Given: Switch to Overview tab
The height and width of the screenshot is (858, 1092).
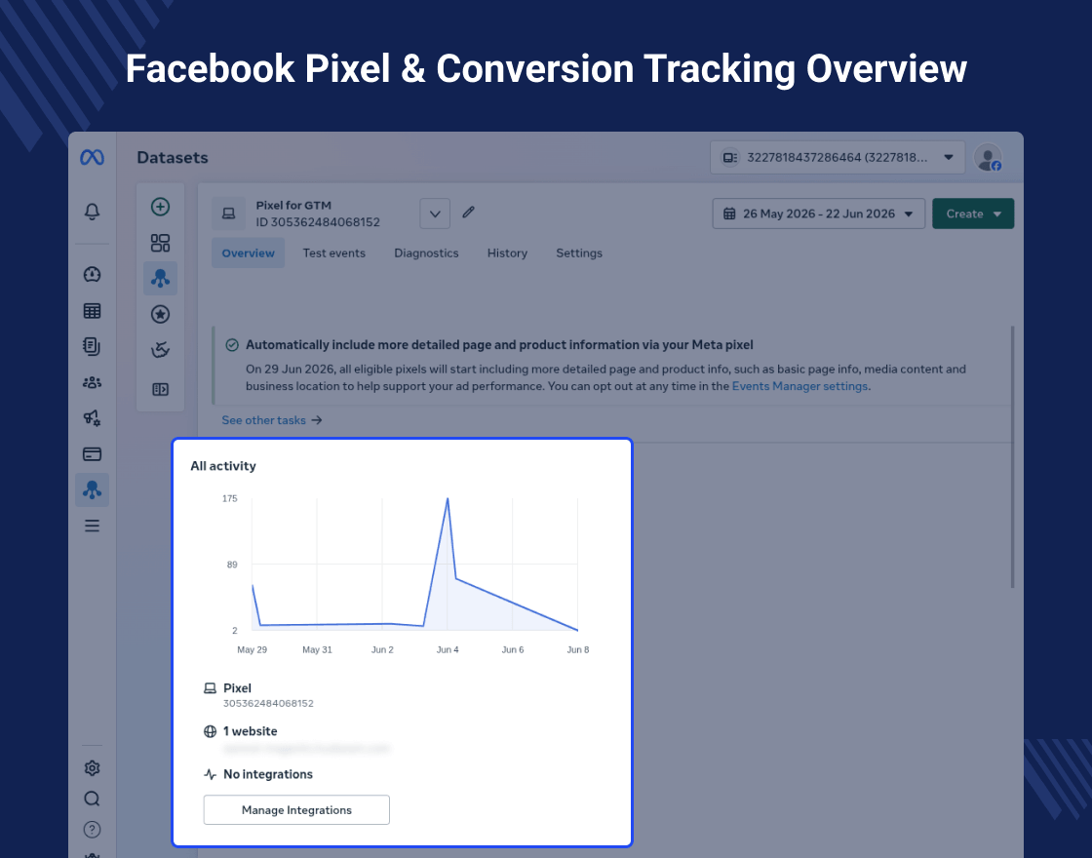Looking at the screenshot, I should click(248, 253).
